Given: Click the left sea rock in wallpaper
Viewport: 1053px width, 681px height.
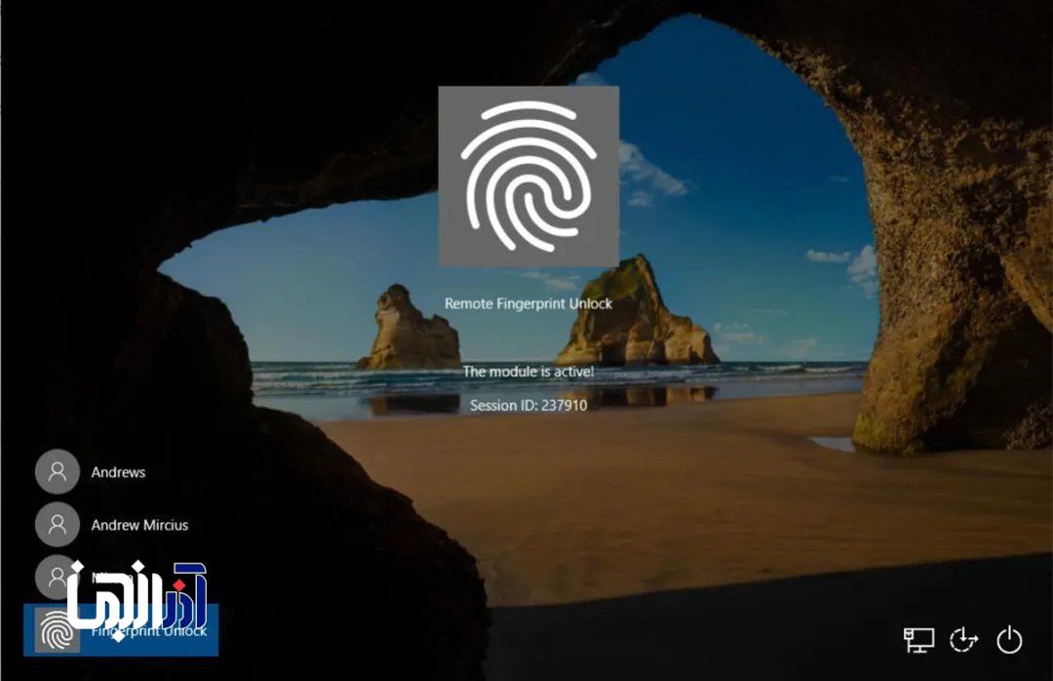Looking at the screenshot, I should click(x=409, y=330).
